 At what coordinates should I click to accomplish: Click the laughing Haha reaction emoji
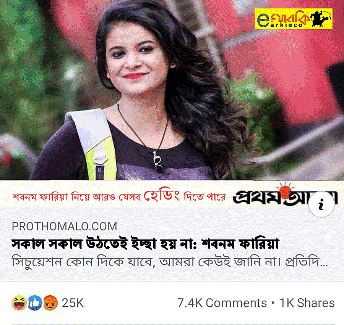coord(19,303)
